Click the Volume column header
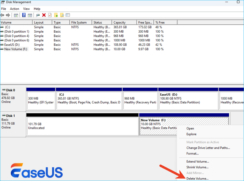This screenshot has height=181, width=244. (16, 22)
